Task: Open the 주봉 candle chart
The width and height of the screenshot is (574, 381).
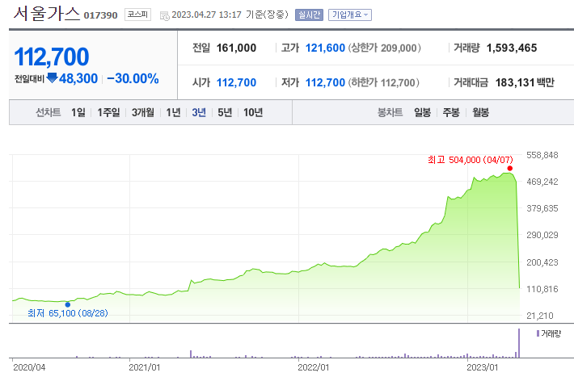Action: (451, 112)
